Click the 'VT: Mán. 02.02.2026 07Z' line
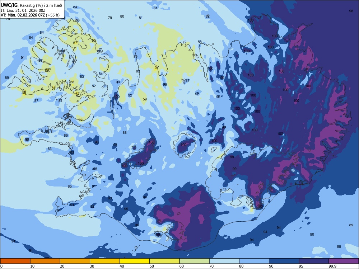The image size is (359, 269). pyautogui.click(x=23, y=15)
